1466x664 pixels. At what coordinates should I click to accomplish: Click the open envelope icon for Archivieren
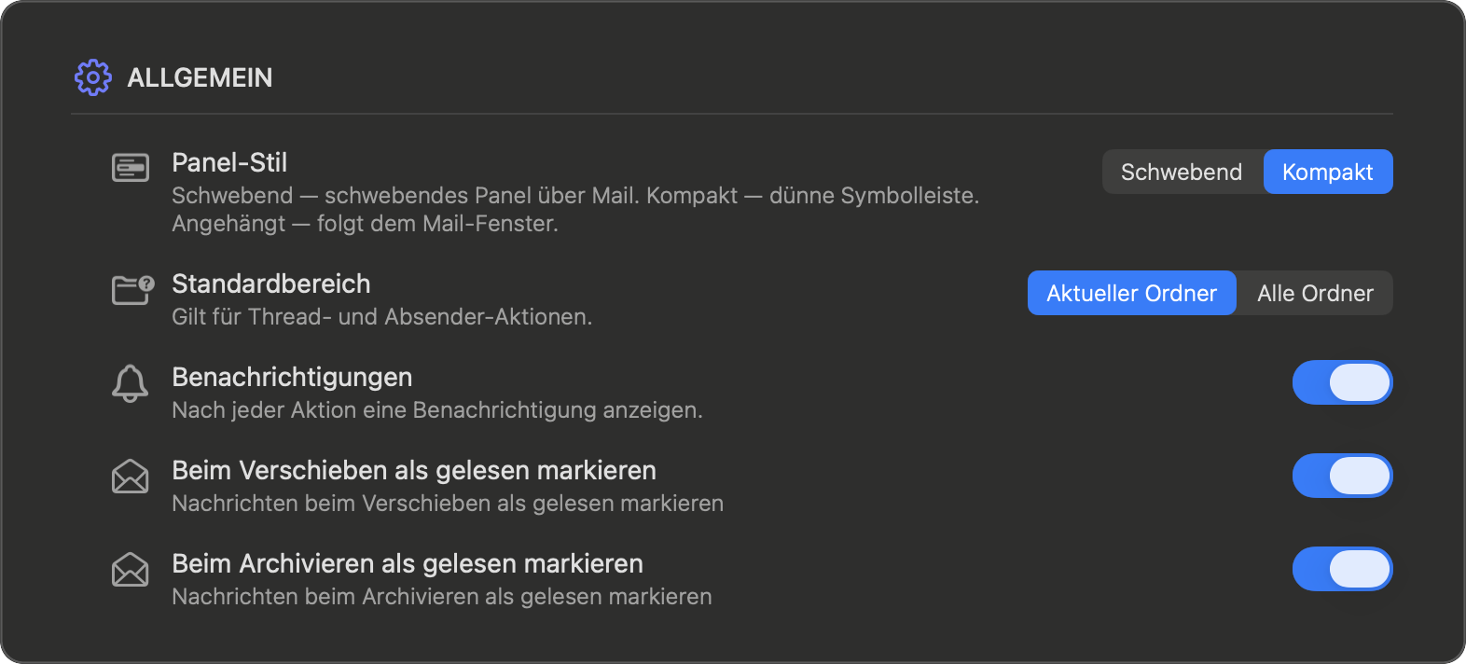pyautogui.click(x=131, y=570)
